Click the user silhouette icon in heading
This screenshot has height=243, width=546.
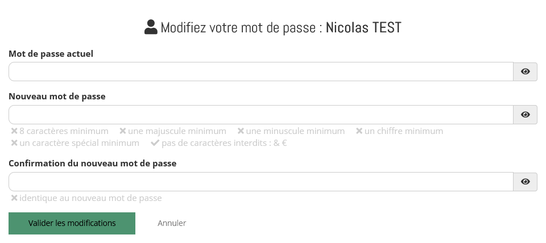point(151,27)
